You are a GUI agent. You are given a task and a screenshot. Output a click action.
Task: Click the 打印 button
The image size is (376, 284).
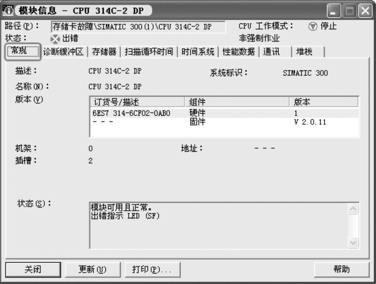(x=153, y=269)
